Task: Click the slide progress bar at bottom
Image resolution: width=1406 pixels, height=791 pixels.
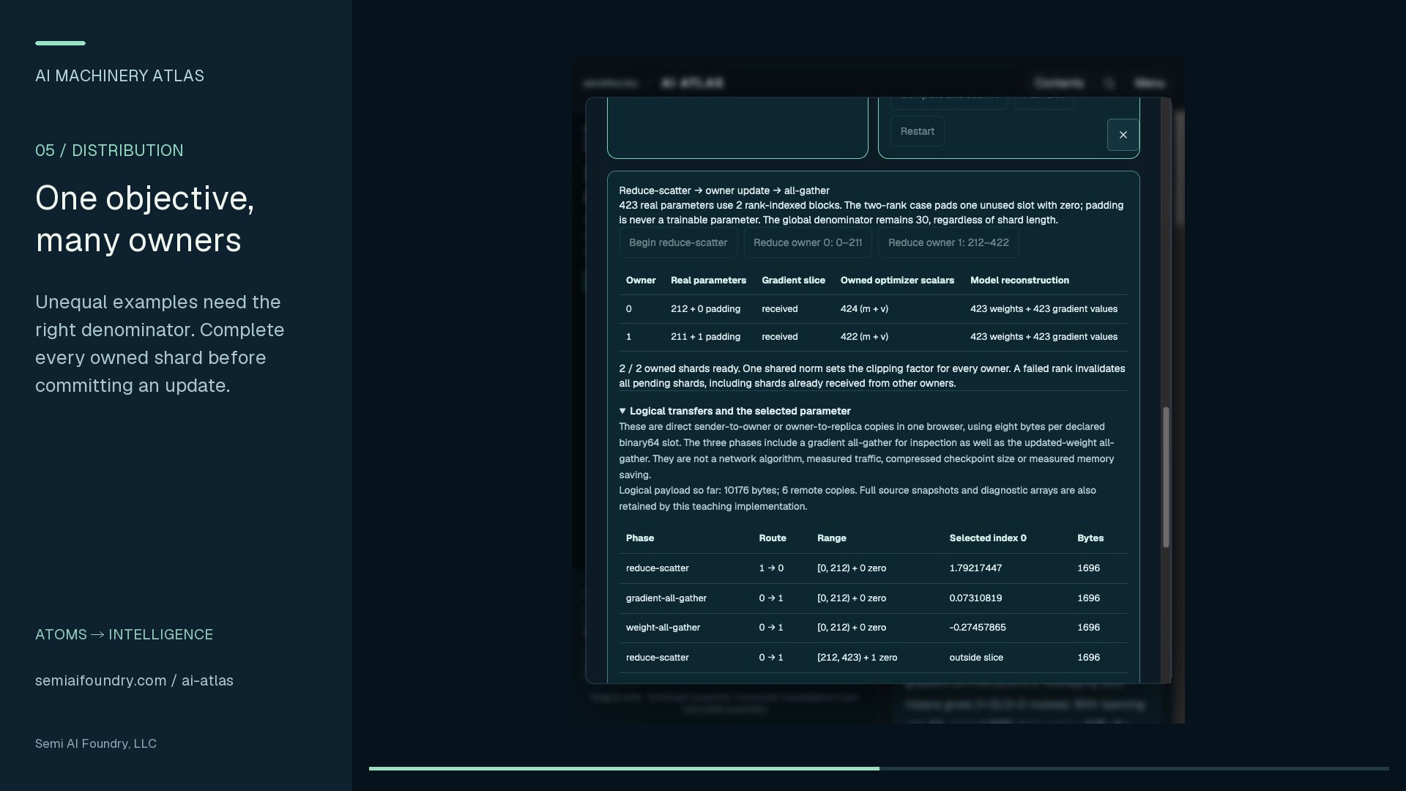Action: click(x=879, y=768)
